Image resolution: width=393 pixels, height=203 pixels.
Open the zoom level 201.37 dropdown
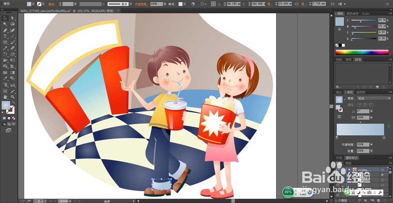coord(46,201)
